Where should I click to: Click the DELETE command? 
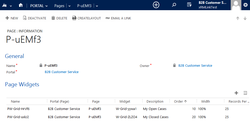pos(59,18)
